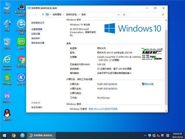The image size is (185, 139).
Task: Open 高级系统设置 link
Action: click(38, 43)
